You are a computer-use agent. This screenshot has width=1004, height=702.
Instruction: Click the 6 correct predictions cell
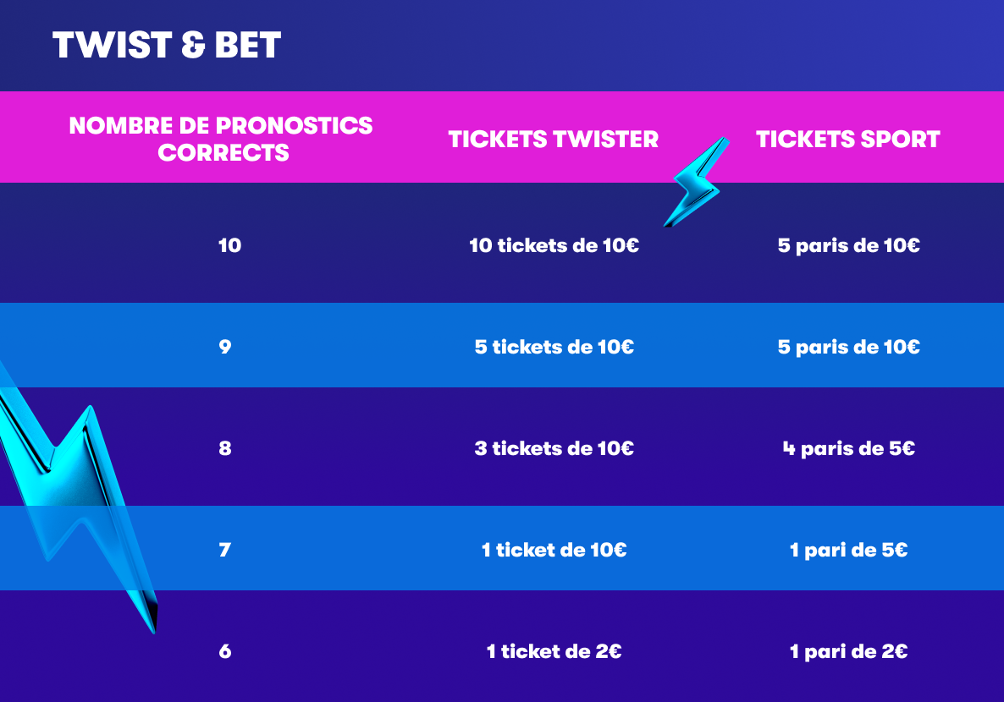[x=225, y=651]
